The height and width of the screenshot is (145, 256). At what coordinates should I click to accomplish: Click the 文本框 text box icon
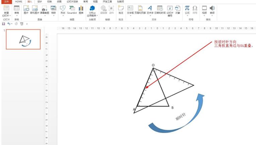pyautogui.click(x=130, y=8)
